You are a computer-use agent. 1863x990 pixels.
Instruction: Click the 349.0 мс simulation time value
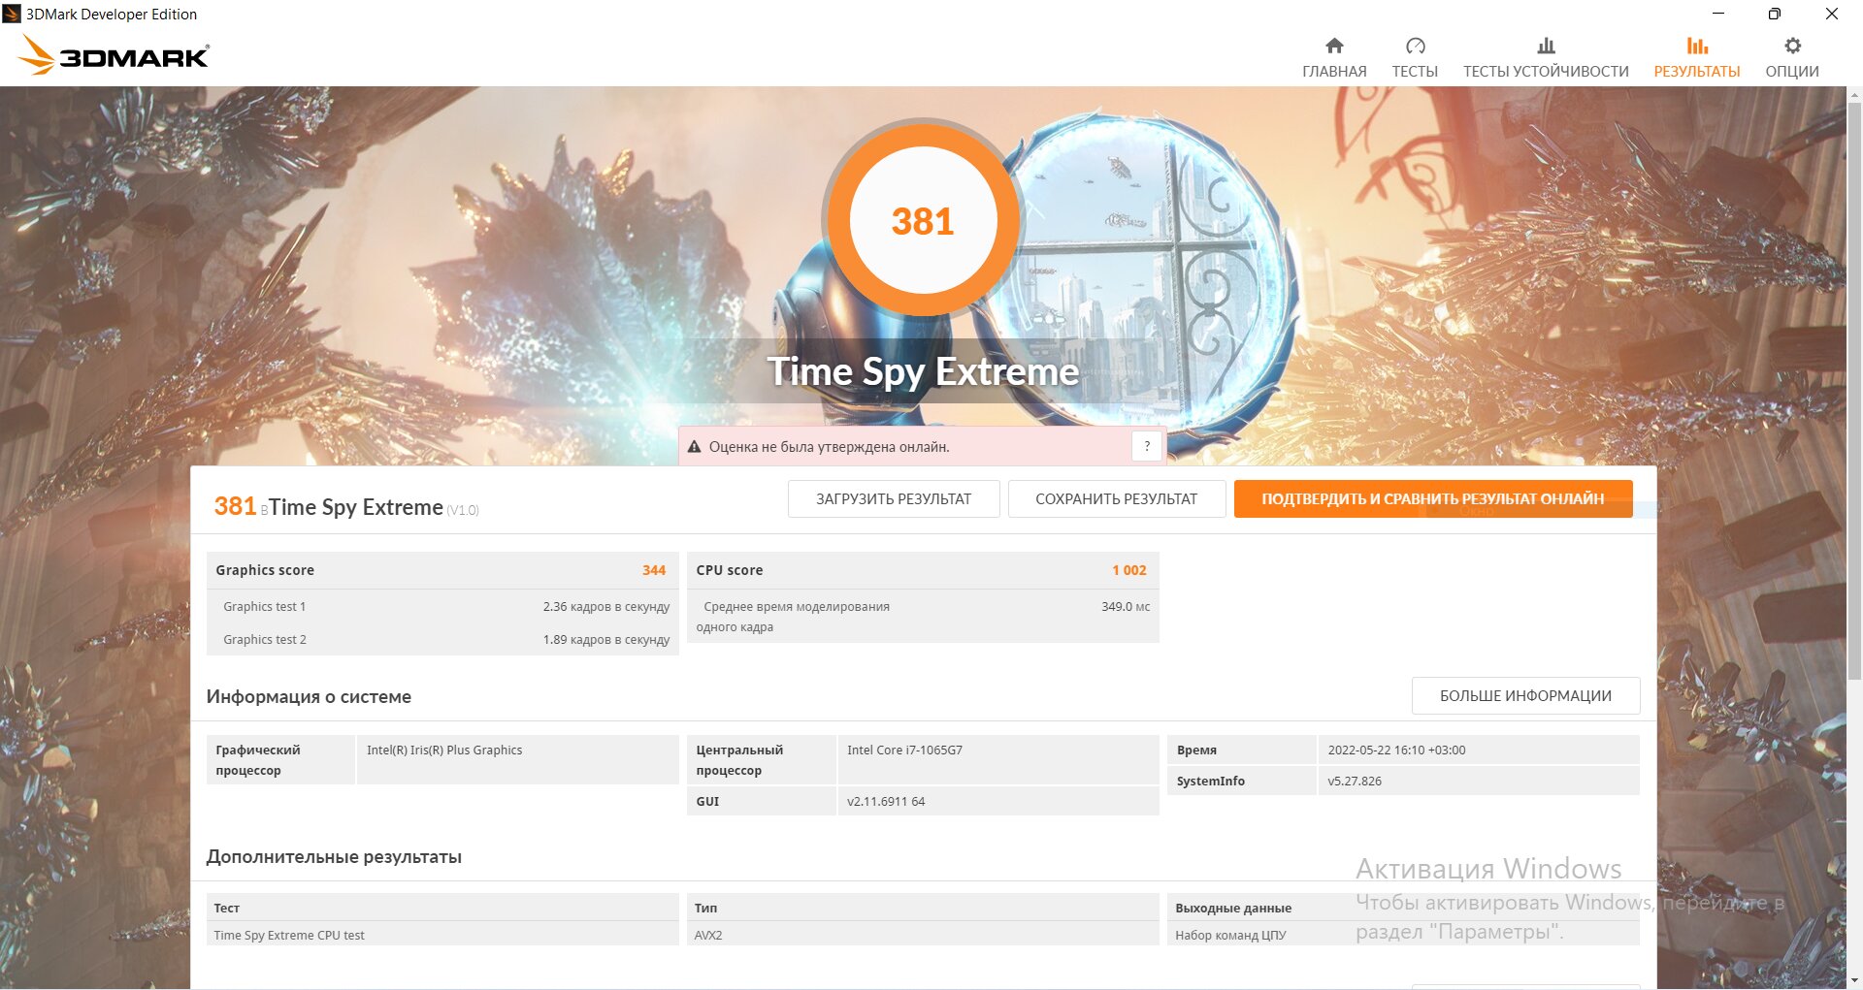tap(1126, 606)
